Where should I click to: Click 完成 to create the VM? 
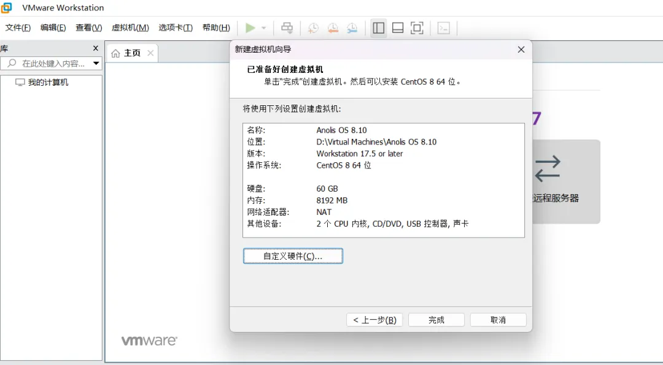pos(436,320)
